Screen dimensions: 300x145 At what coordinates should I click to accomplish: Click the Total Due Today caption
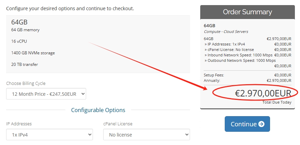[x=277, y=102]
